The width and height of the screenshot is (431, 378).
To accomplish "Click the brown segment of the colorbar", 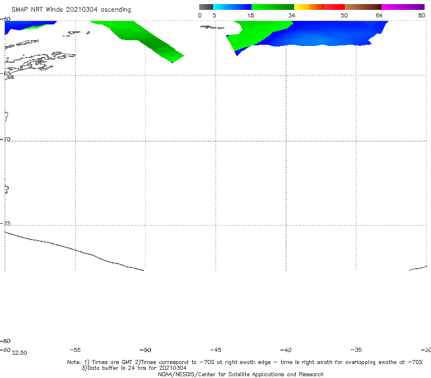I will coord(363,7).
